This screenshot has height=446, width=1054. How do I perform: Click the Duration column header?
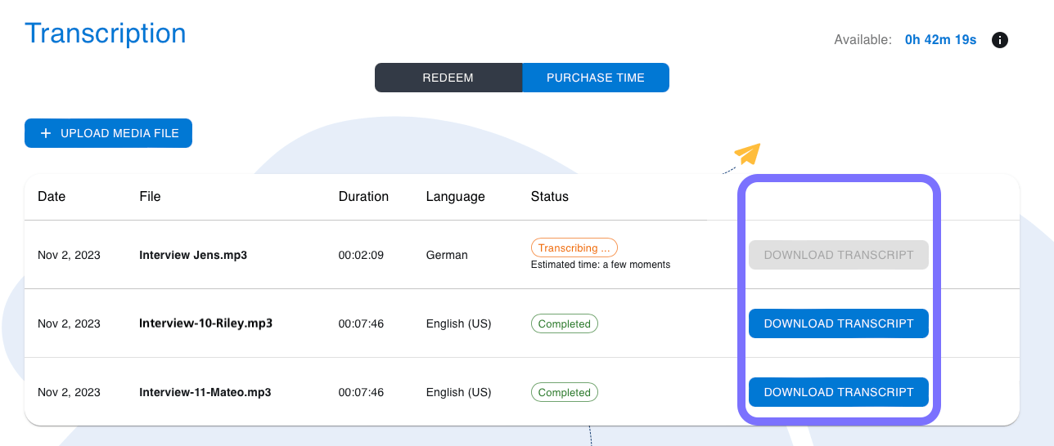click(x=363, y=196)
